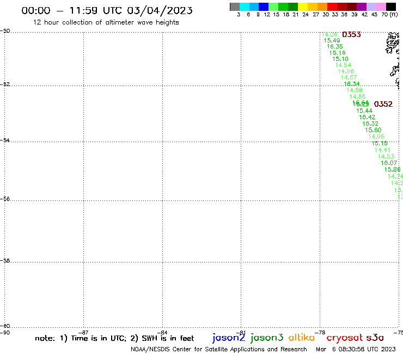Click the wave height value "15.32"
The height and width of the screenshot is (354, 403).
(370, 124)
